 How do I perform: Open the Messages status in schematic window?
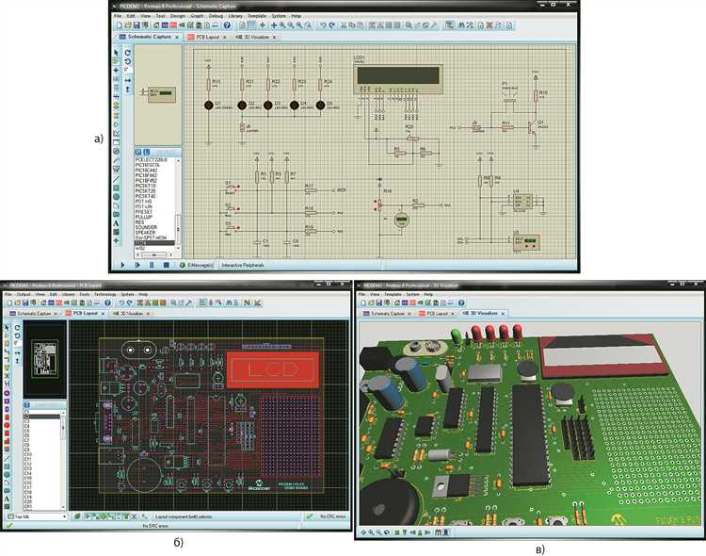(197, 265)
